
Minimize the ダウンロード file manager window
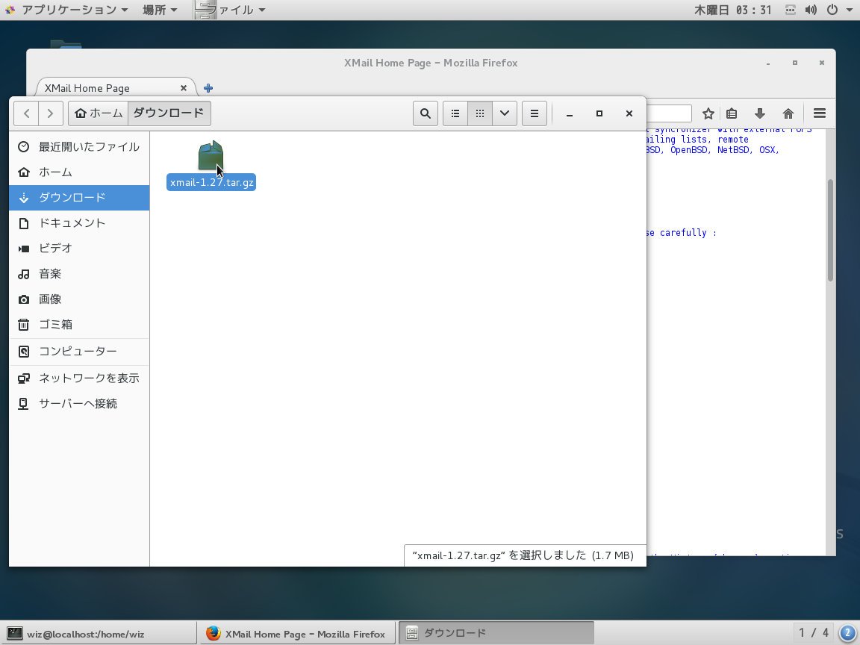point(570,113)
